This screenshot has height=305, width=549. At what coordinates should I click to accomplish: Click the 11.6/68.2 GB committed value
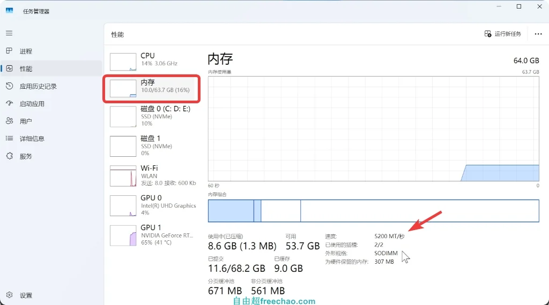tap(236, 268)
